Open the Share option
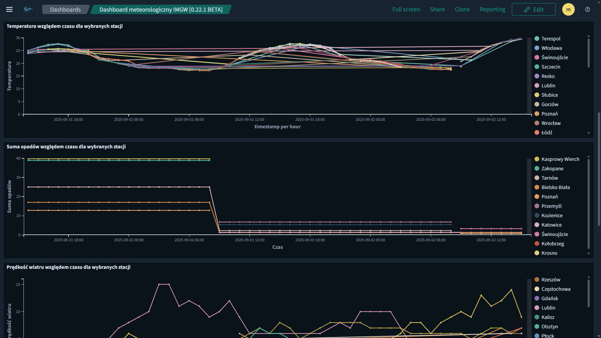Screen dimensions: 601x338 click(x=437, y=9)
